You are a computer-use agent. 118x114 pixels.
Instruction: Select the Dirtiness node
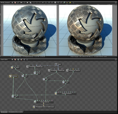point(13,76)
